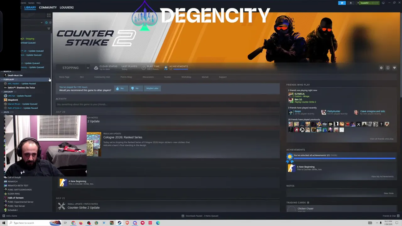This screenshot has width=402, height=226.
Task: Open game settings gear icon
Action: (381, 68)
